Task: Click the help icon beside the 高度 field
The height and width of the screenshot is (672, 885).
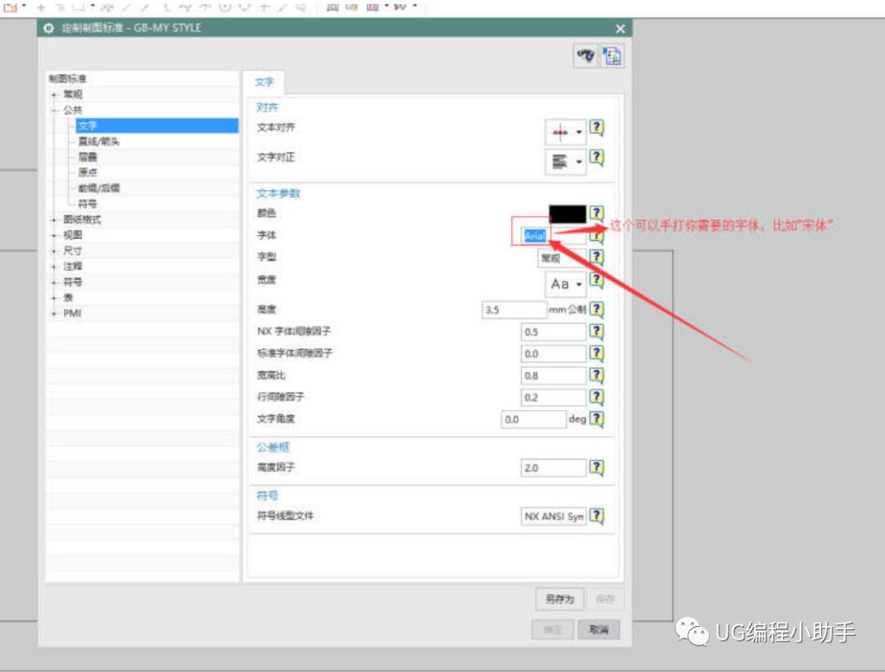Action: (x=597, y=310)
